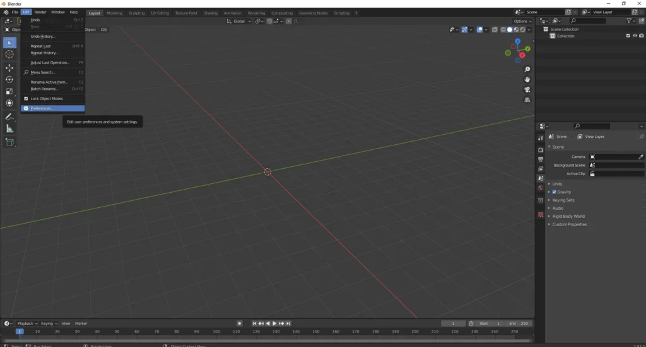The height and width of the screenshot is (347, 646).
Task: Toggle viewport gizmos display
Action: (464, 30)
